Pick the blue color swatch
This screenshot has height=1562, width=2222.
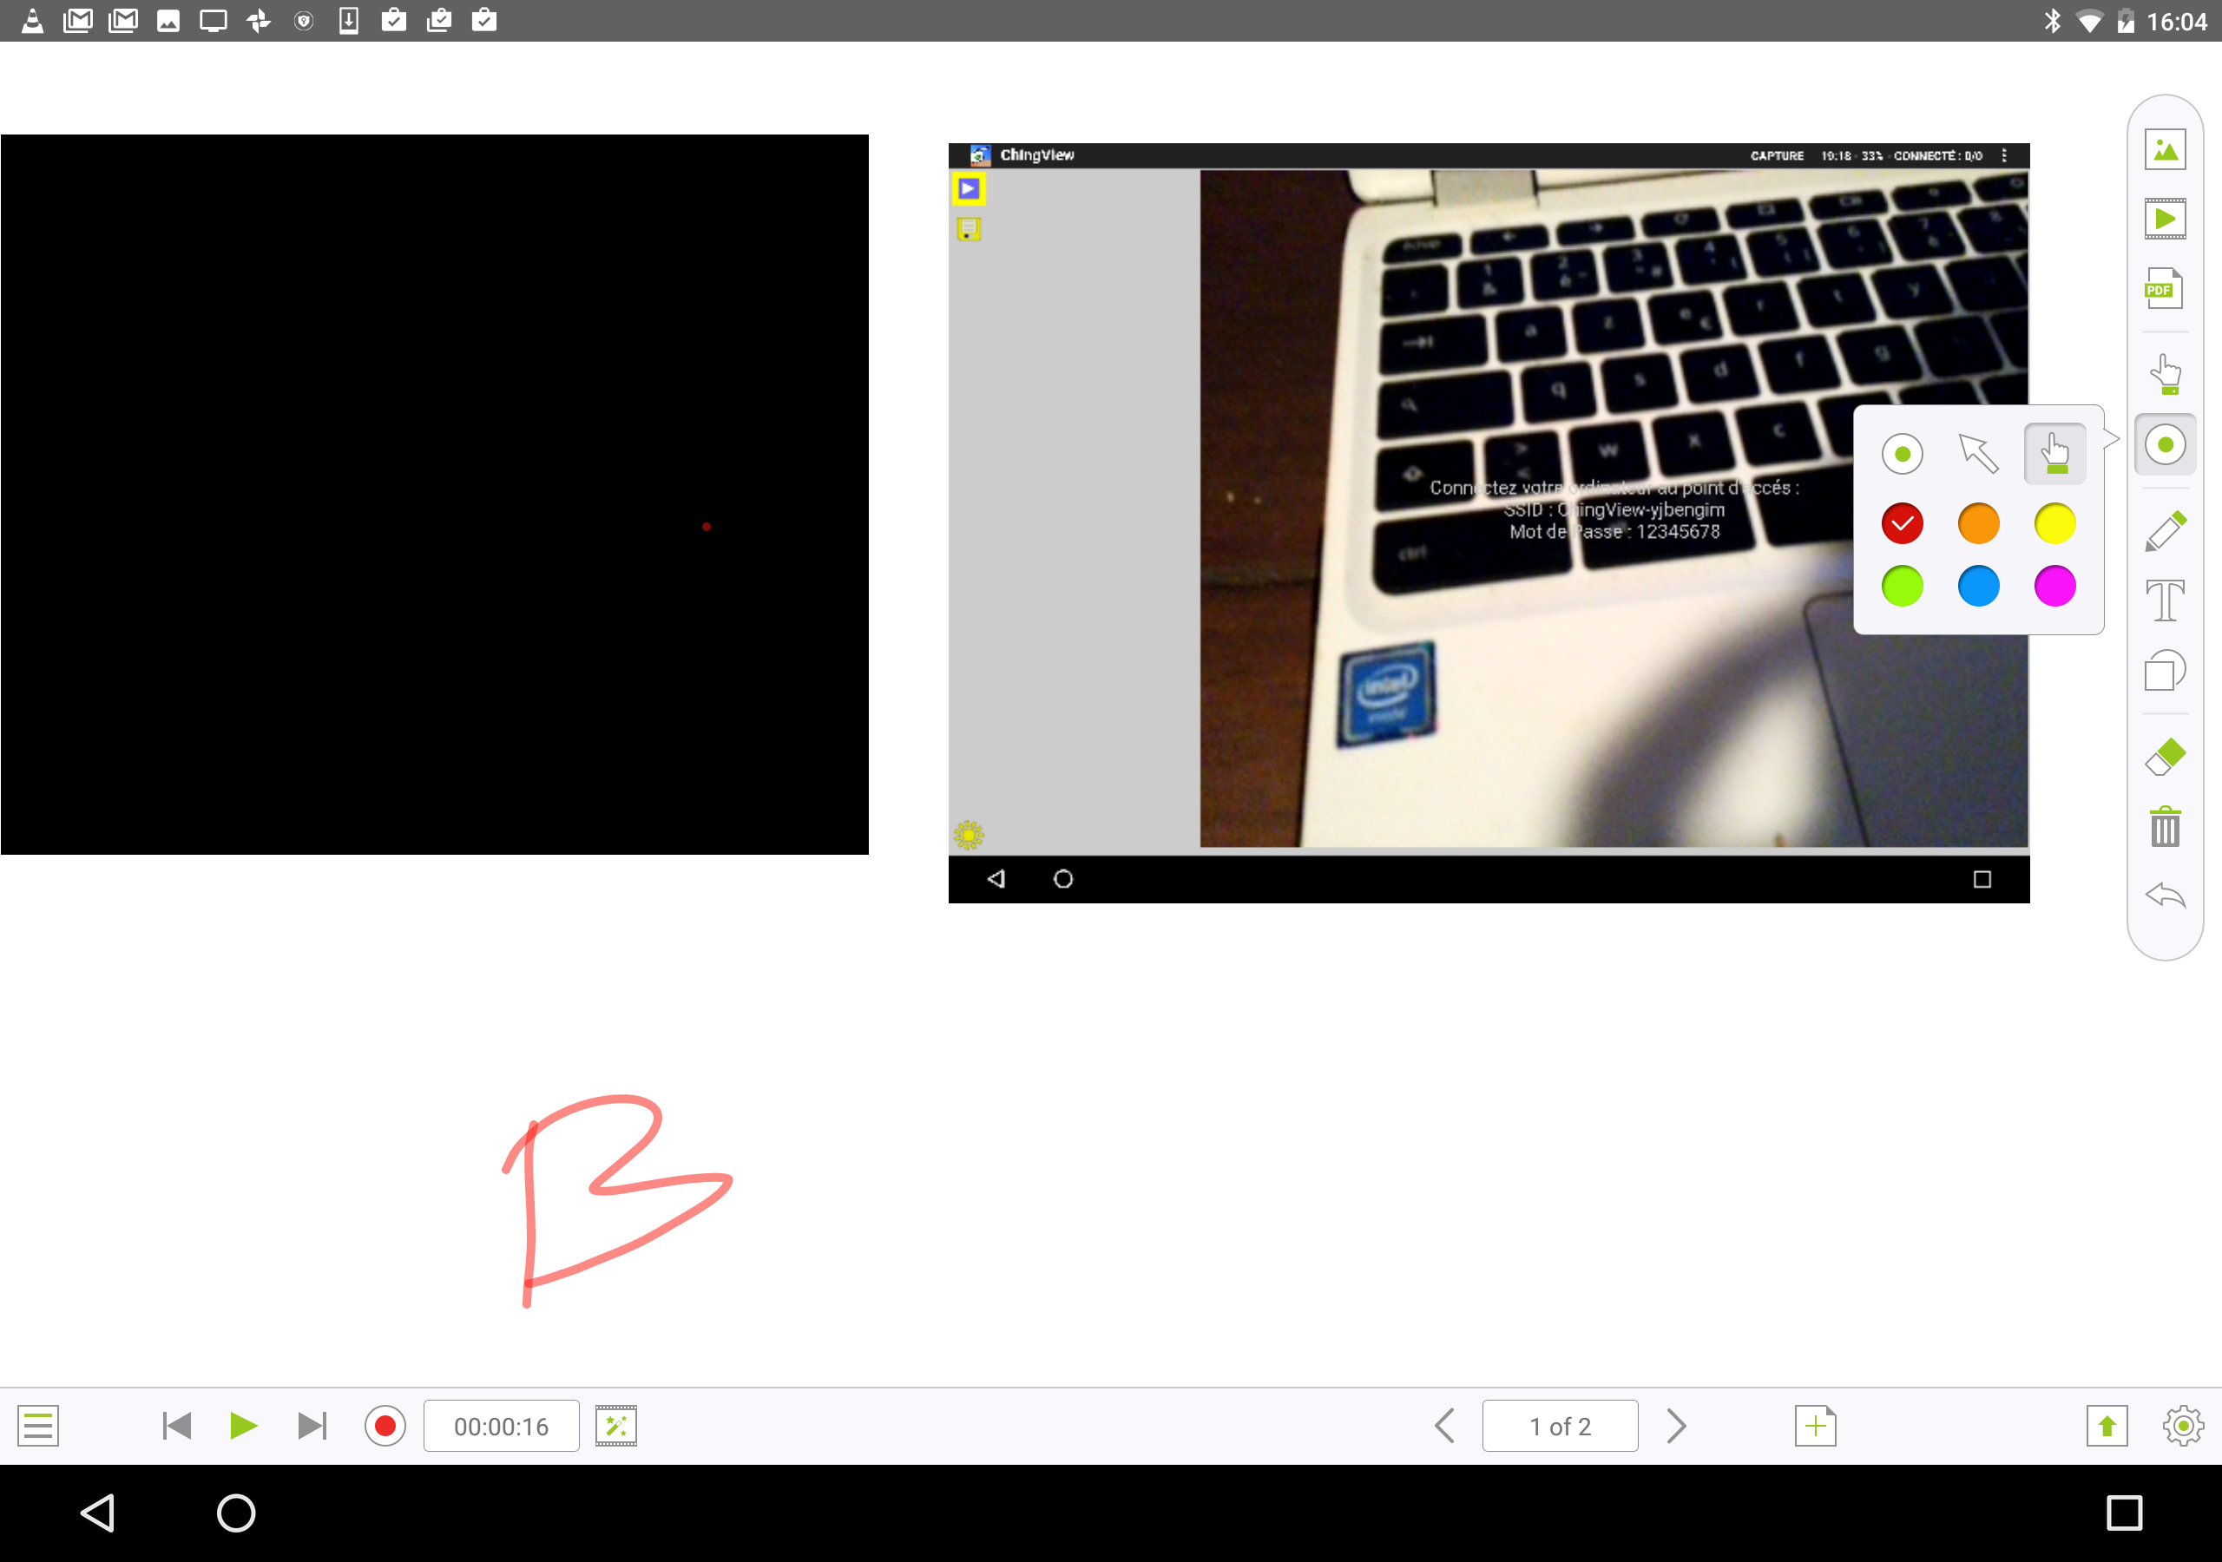[1978, 586]
